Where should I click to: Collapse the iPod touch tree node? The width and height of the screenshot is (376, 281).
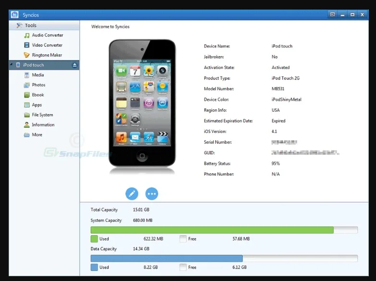tap(11, 64)
